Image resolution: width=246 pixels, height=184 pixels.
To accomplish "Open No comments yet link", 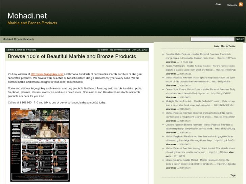I will pos(120,50).
